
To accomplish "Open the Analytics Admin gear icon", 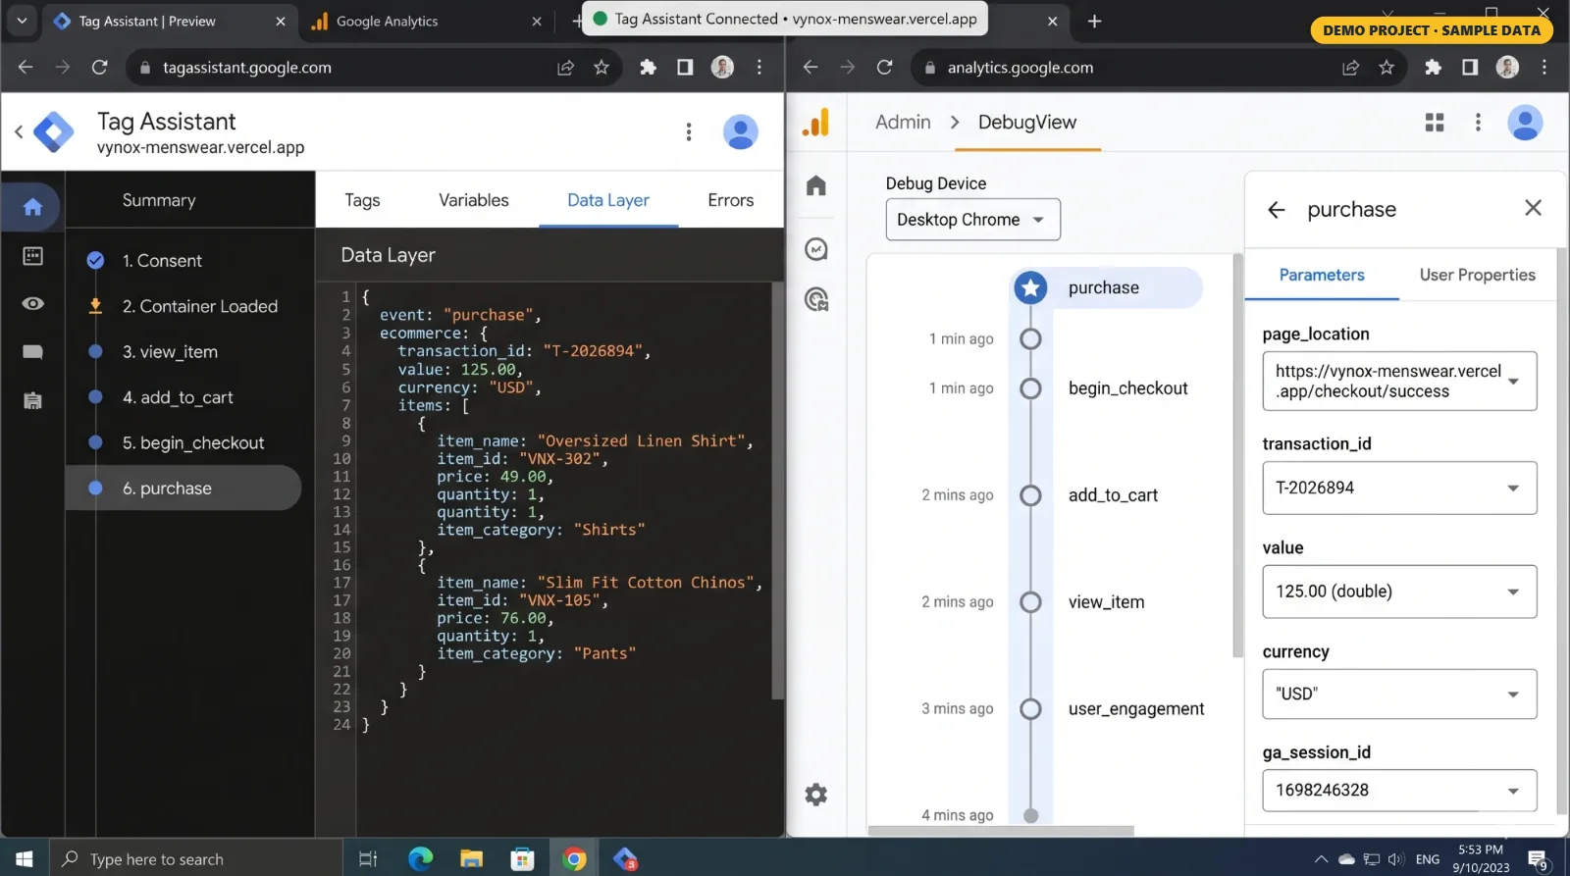I will [x=816, y=795].
